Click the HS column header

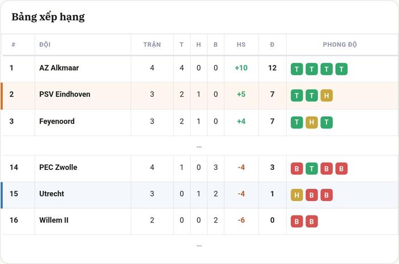(x=241, y=44)
